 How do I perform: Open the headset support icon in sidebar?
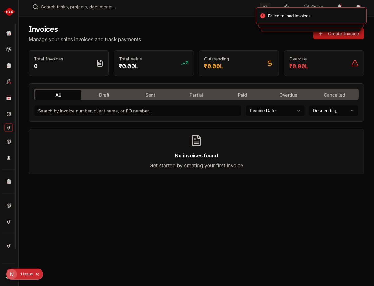8,49
